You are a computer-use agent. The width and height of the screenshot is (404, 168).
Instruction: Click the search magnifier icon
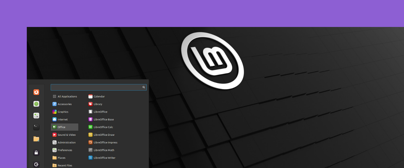click(144, 87)
